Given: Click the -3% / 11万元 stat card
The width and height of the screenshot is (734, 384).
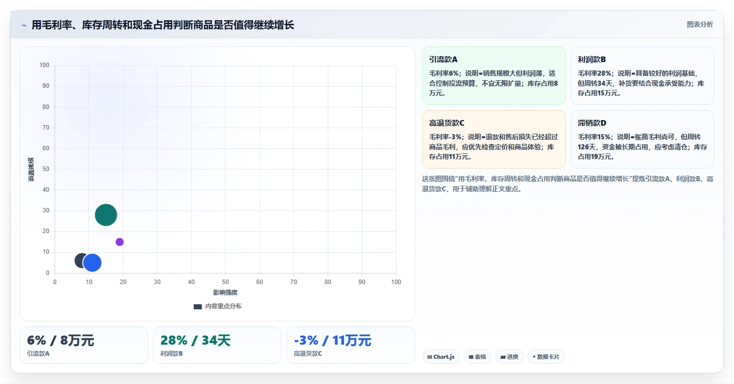Looking at the screenshot, I should point(351,345).
